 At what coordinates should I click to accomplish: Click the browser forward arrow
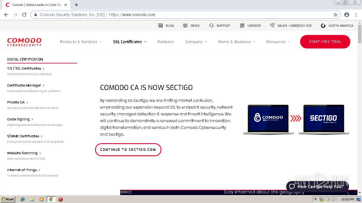tap(15, 15)
